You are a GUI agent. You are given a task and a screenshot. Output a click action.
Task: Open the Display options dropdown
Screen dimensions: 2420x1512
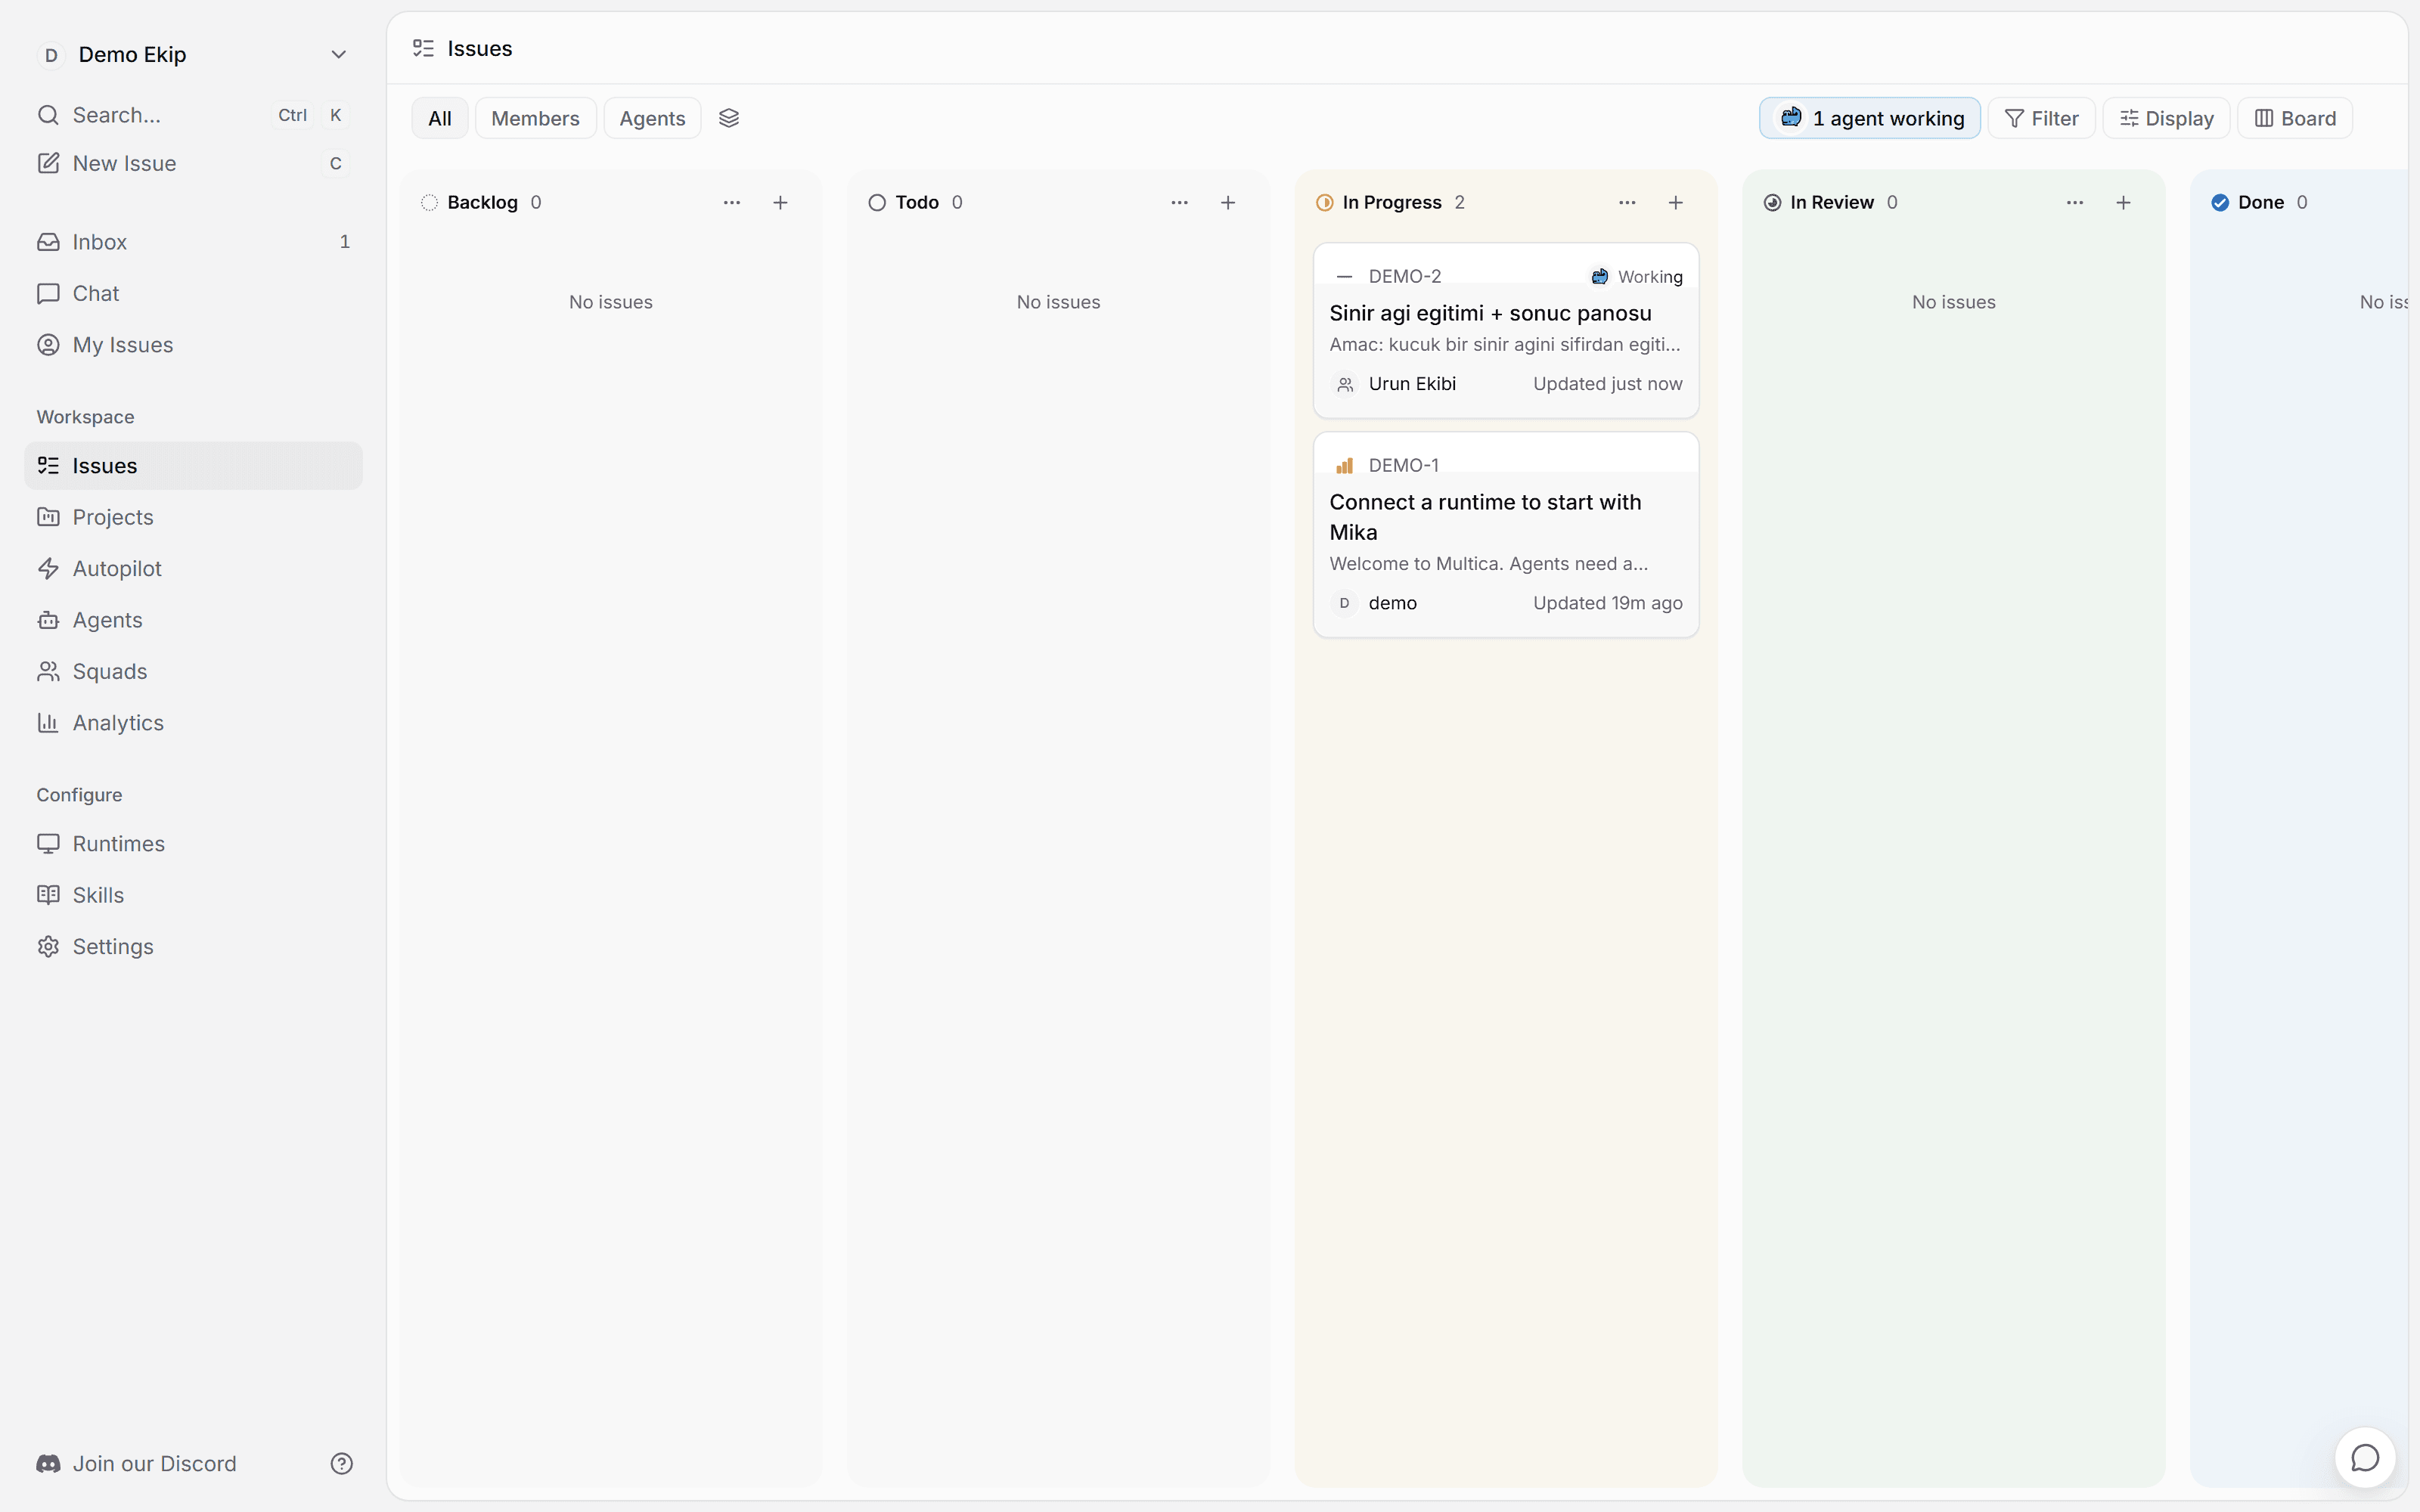tap(2166, 118)
